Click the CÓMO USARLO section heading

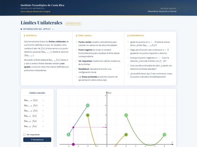pyautogui.click(x=85, y=36)
